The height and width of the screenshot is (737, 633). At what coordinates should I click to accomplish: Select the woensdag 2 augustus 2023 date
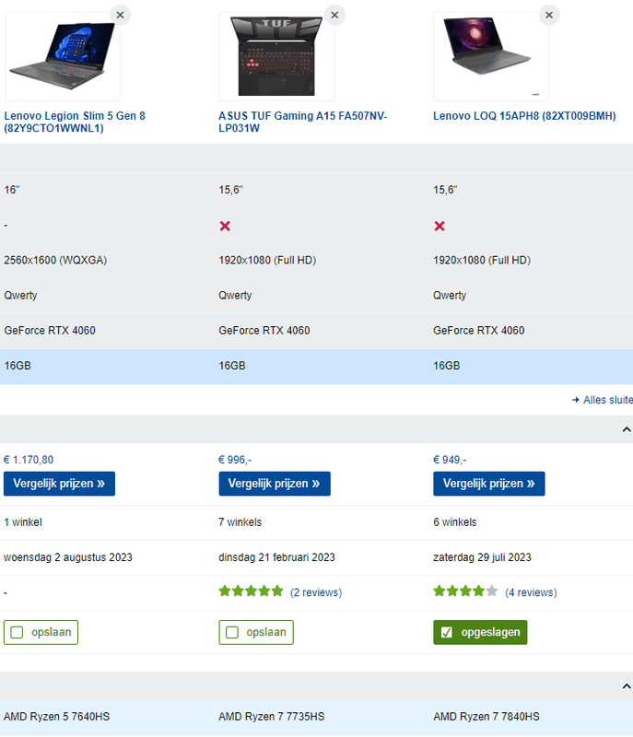[68, 557]
